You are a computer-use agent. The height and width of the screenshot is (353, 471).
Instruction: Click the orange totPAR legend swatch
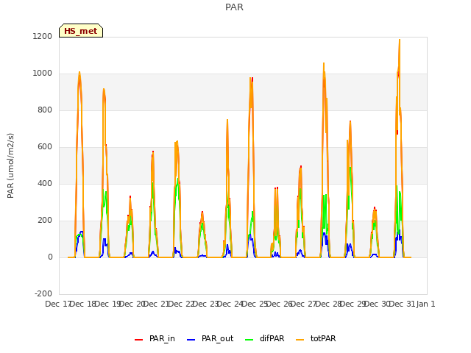coord(300,340)
